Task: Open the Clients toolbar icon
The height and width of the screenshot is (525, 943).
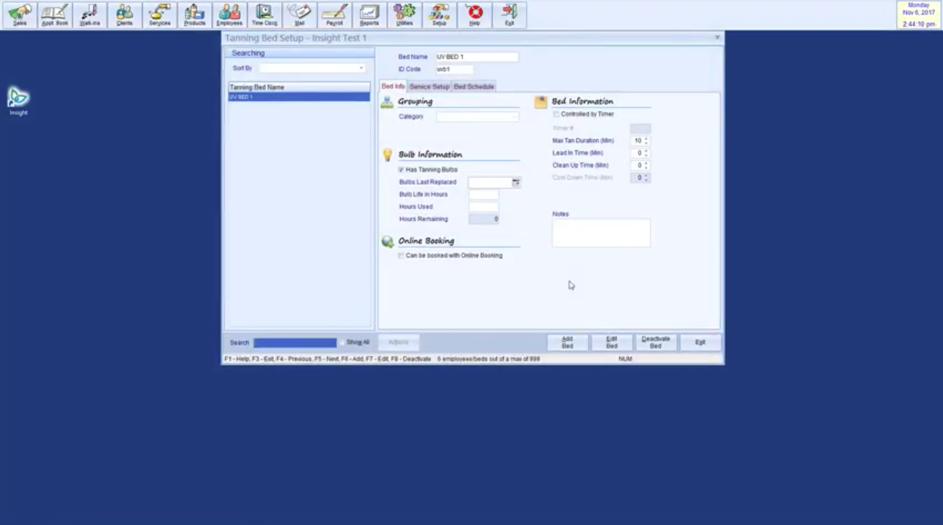Action: 125,15
